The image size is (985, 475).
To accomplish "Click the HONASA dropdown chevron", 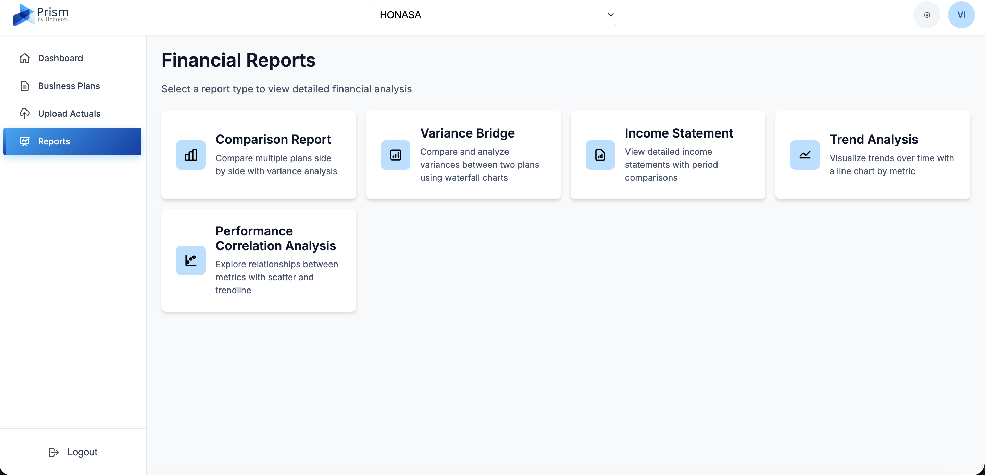I will pos(610,15).
